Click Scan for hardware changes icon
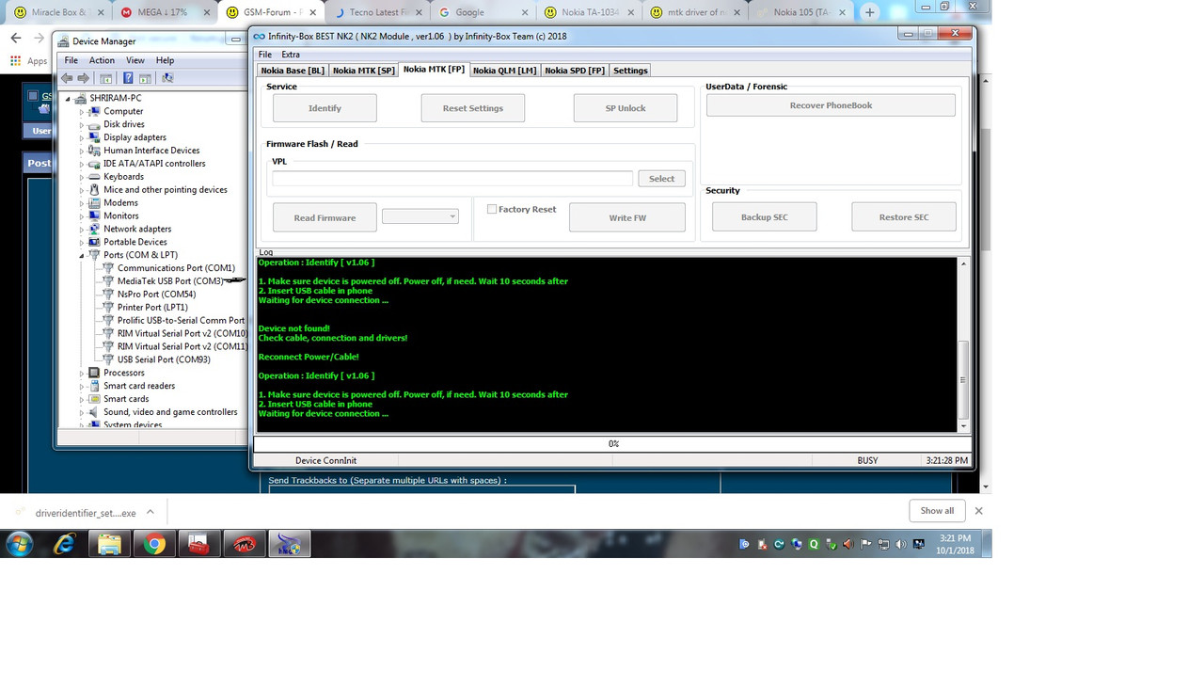This screenshot has height=686, width=1204. coord(167,78)
